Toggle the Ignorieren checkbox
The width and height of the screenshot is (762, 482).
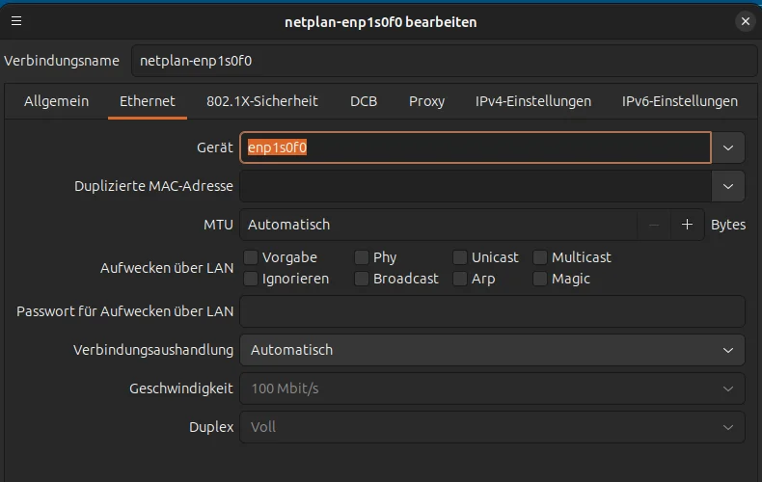tap(251, 279)
